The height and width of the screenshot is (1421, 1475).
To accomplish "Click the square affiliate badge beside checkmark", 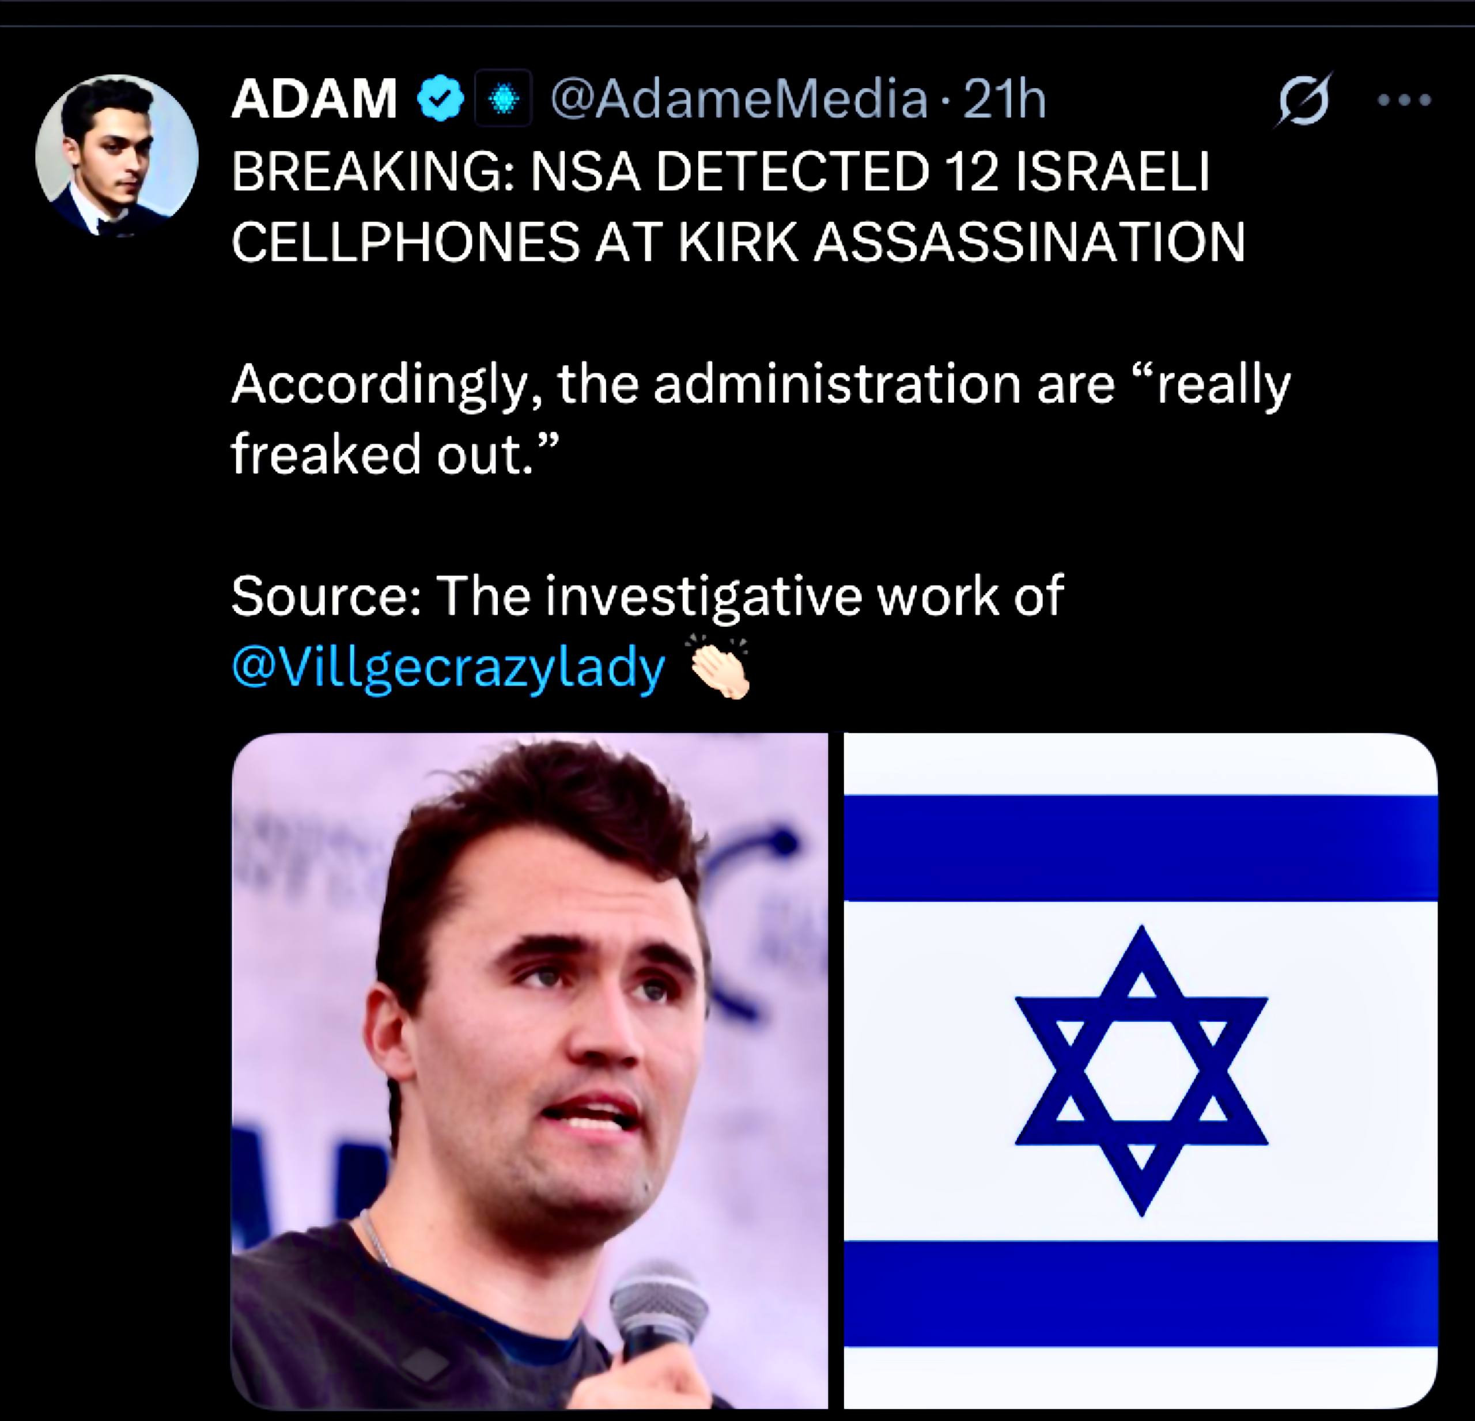I will (504, 99).
